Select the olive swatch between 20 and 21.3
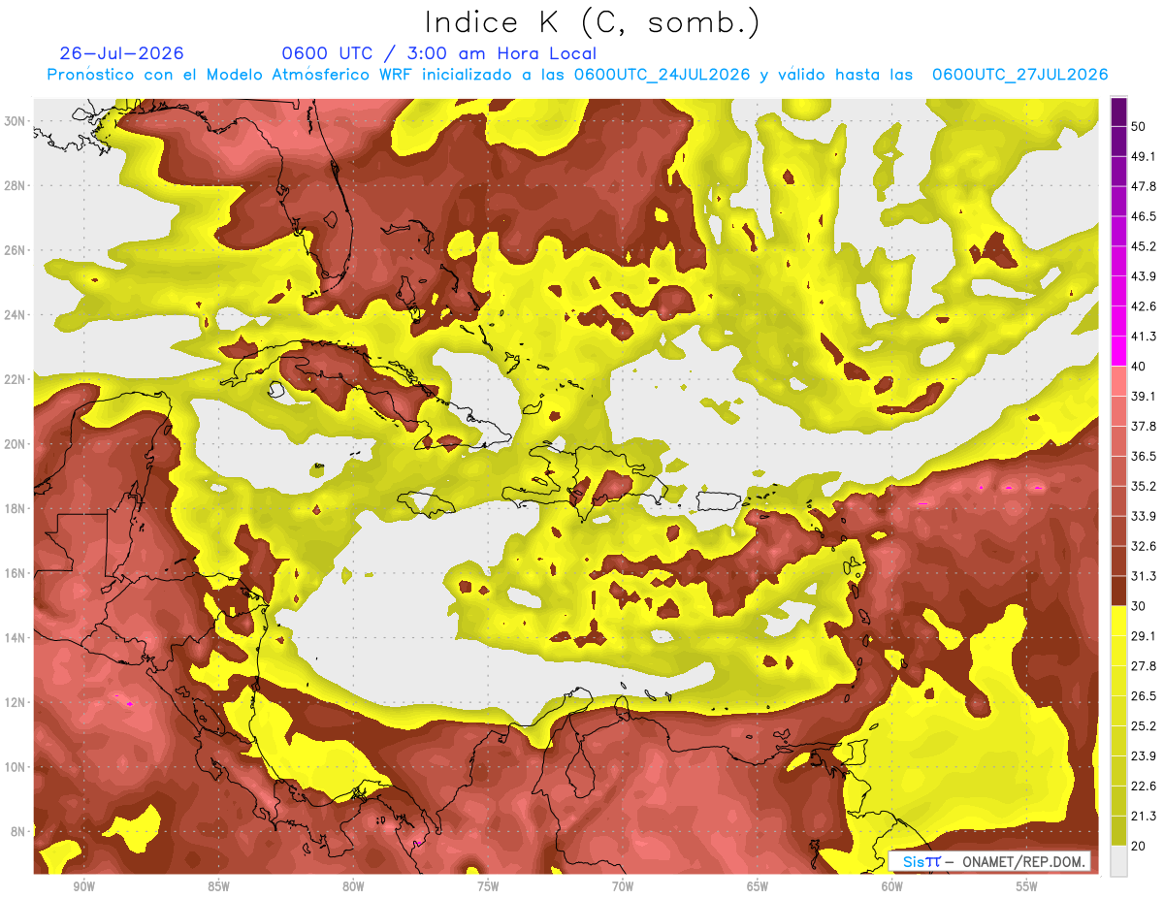This screenshot has width=1164, height=899. click(x=1118, y=831)
